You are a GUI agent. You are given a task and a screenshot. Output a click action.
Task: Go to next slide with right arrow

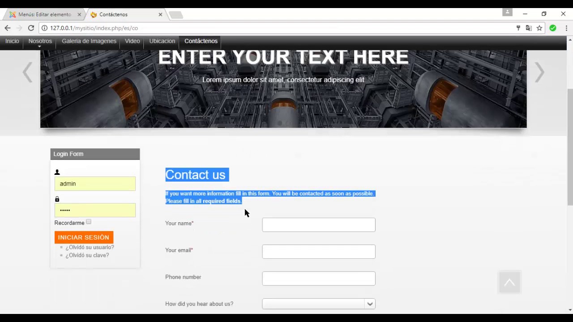point(539,72)
